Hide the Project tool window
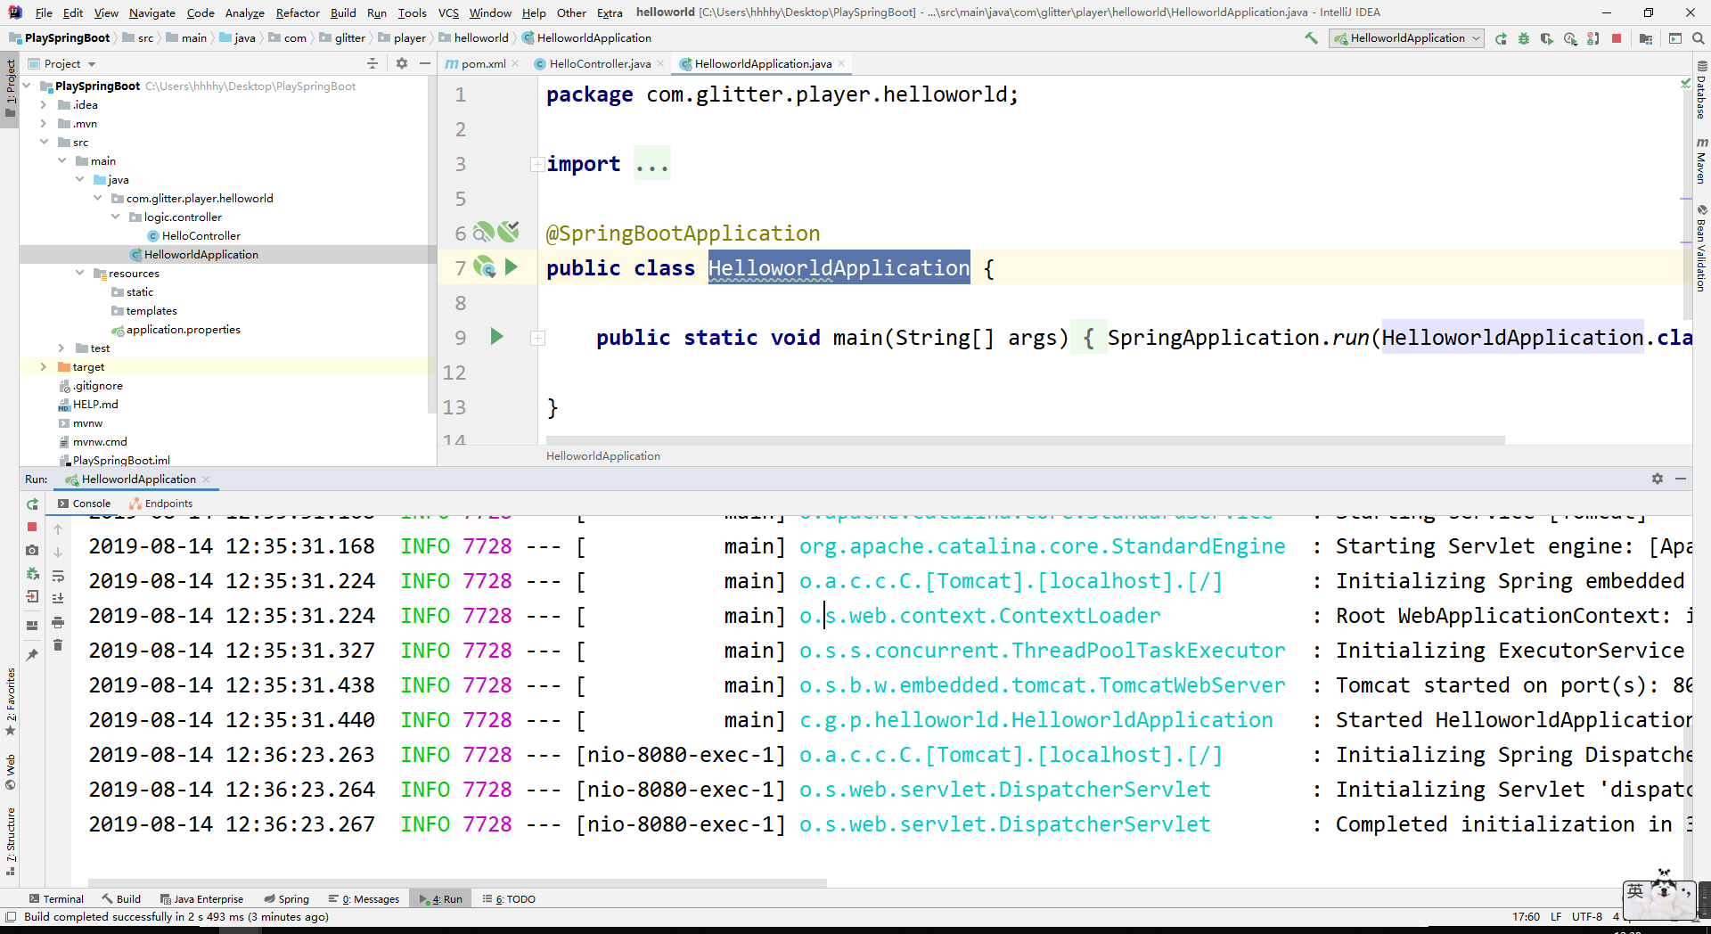Screen dimensions: 1711x934 [425, 63]
